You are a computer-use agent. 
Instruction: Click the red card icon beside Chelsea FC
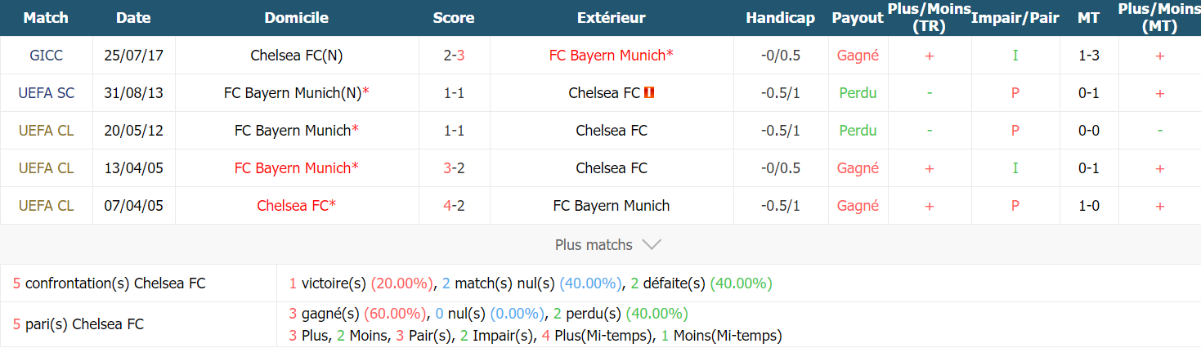click(x=650, y=93)
